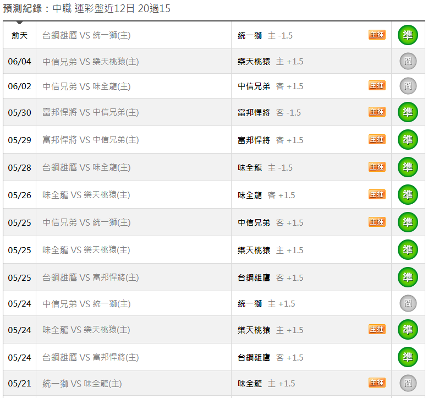Click 準 icon for 05/25 台鋼雄鷹 VS 富邦悍將

408,277
